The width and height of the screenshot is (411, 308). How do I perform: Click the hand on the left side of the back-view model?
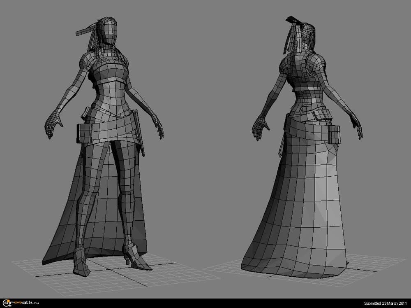click(259, 128)
